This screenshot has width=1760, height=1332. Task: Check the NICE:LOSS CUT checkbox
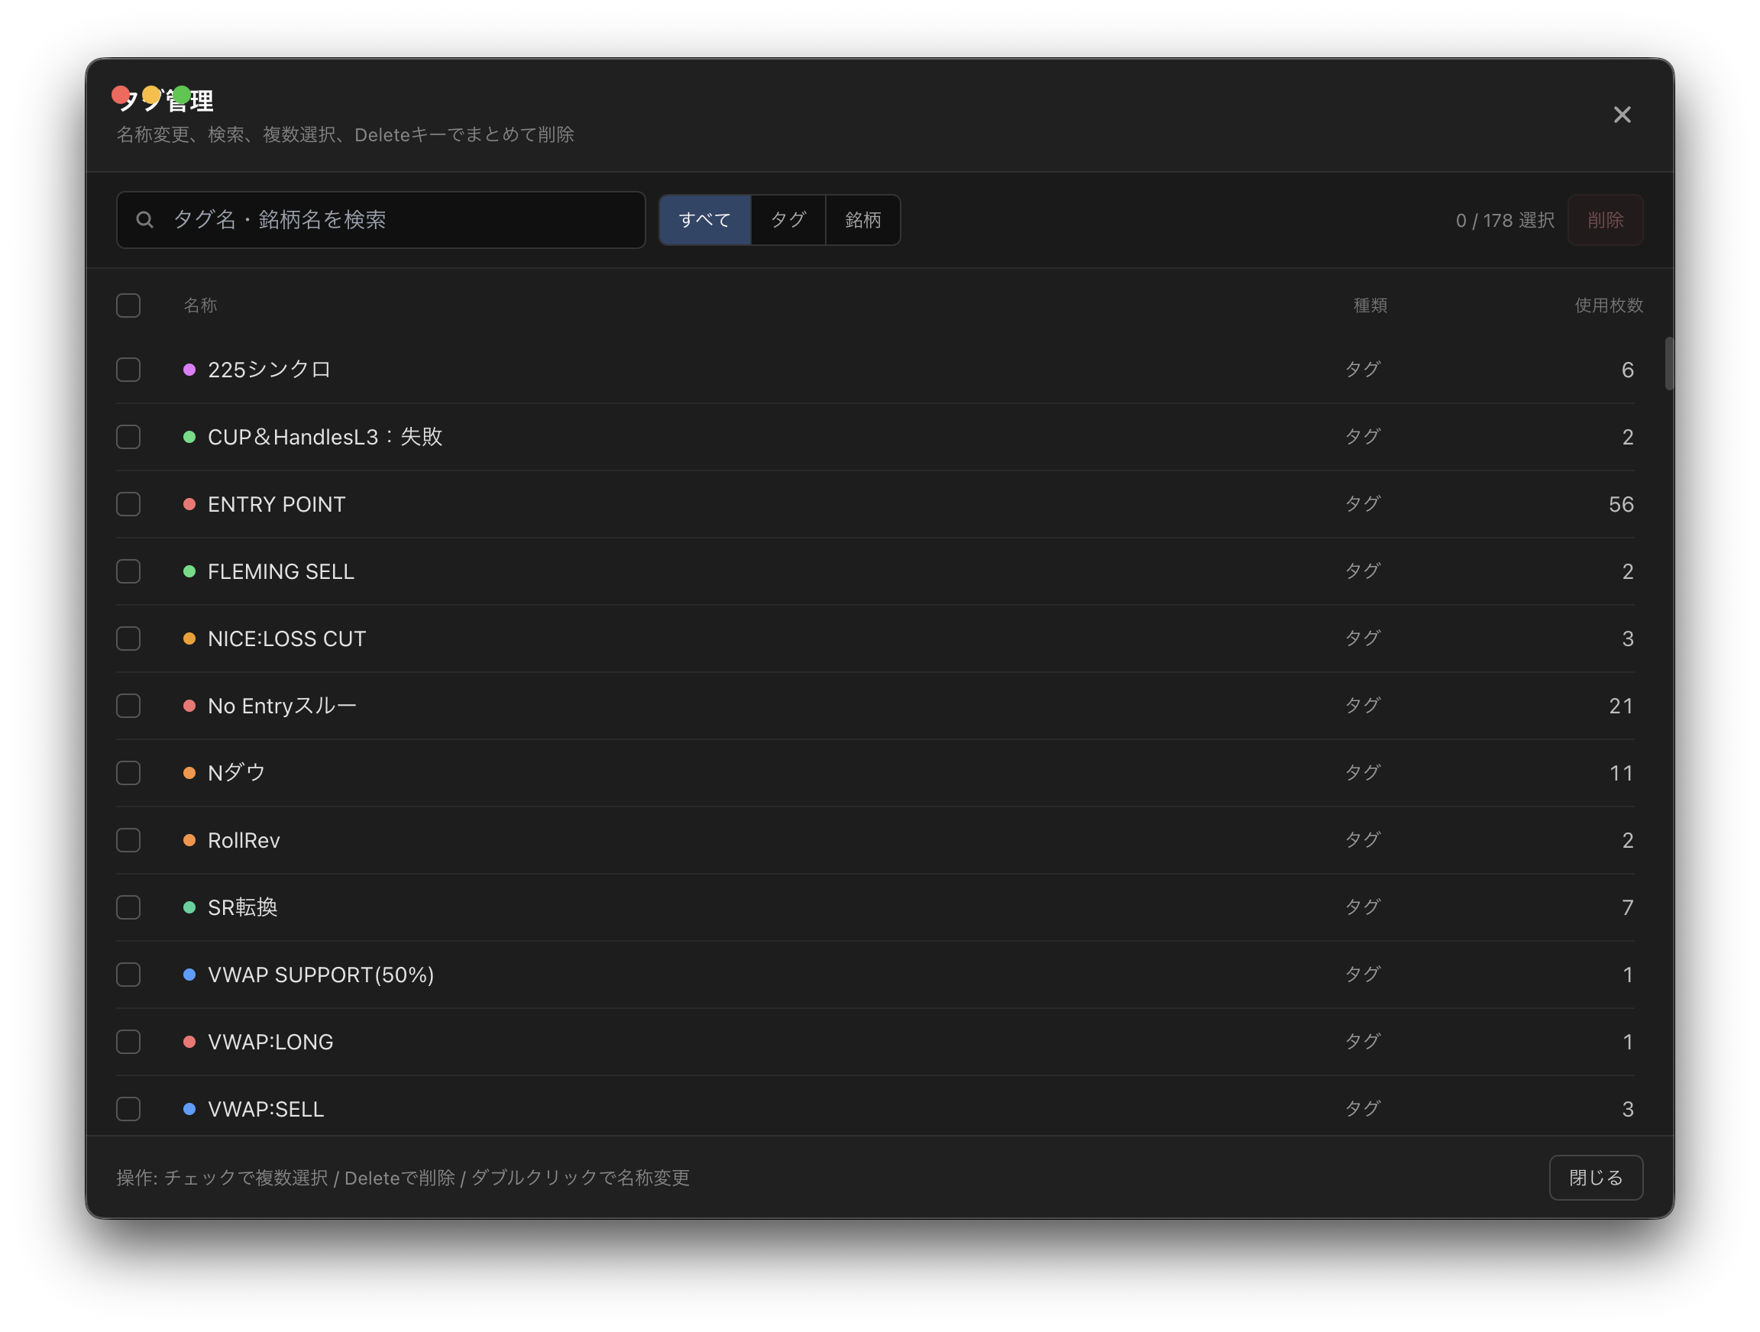point(128,639)
